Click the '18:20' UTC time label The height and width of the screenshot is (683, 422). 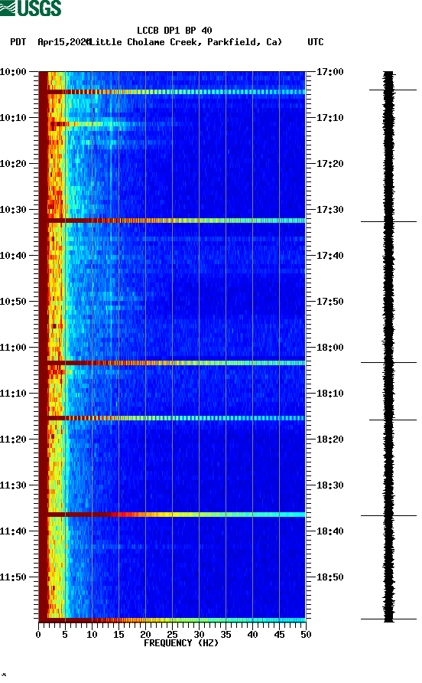point(330,440)
